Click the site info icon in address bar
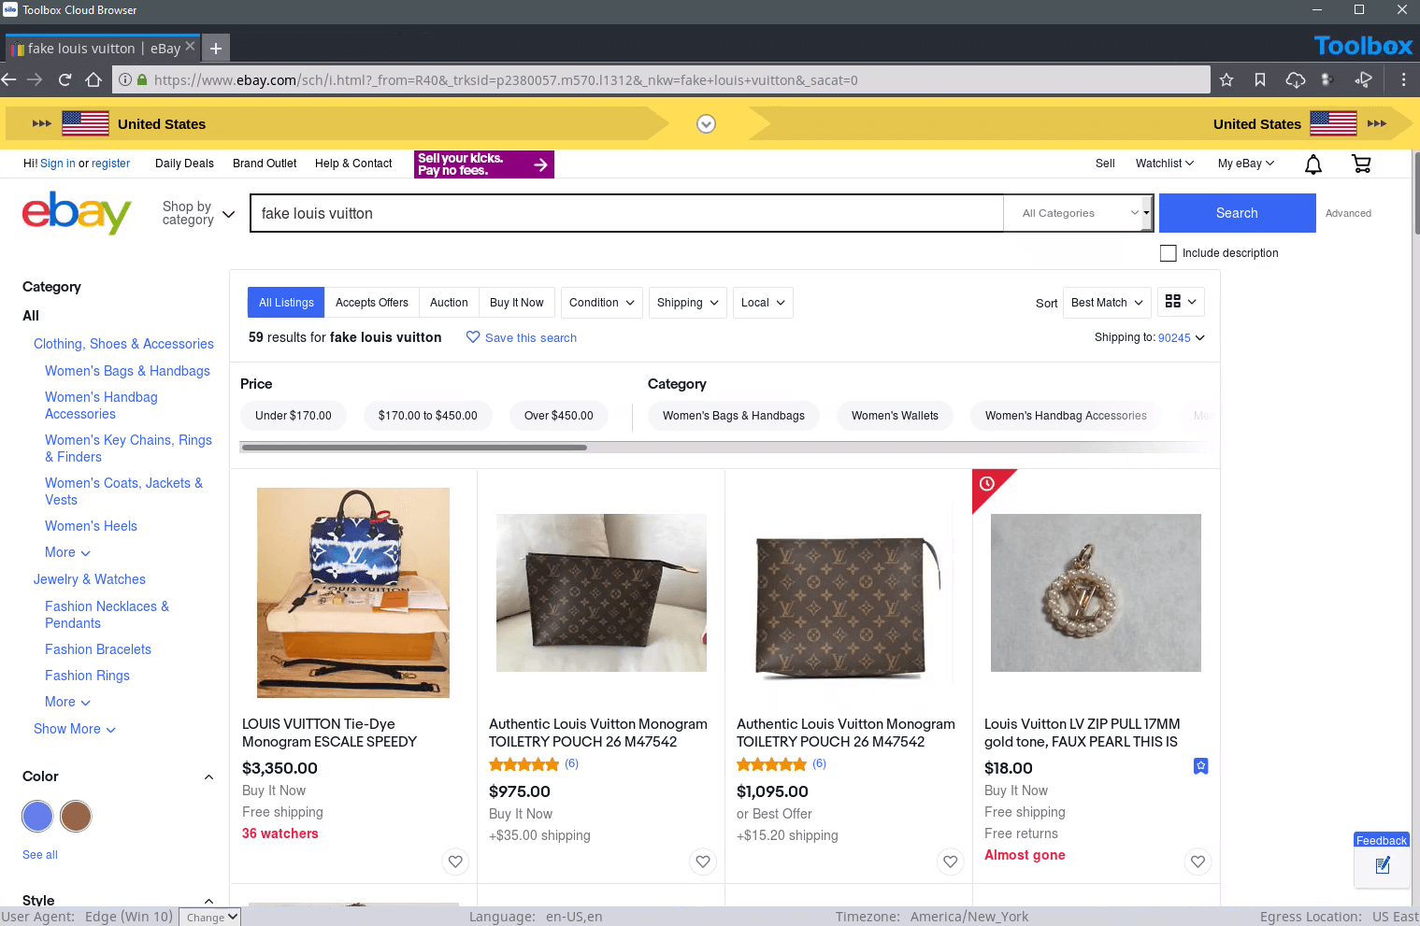 tap(124, 80)
